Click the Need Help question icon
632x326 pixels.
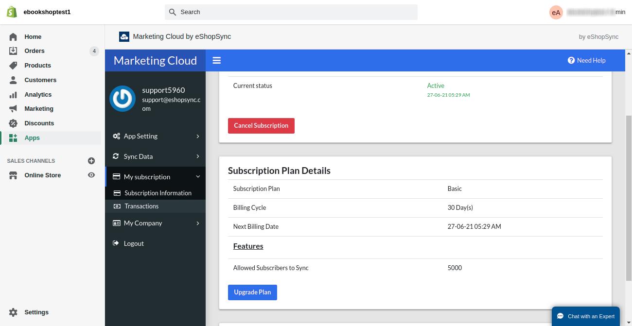pos(571,60)
